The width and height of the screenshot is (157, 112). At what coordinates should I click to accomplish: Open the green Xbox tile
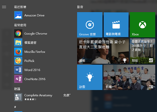(143, 25)
